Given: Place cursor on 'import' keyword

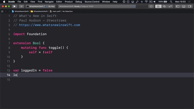Looking at the screenshot, I should tap(19, 34).
